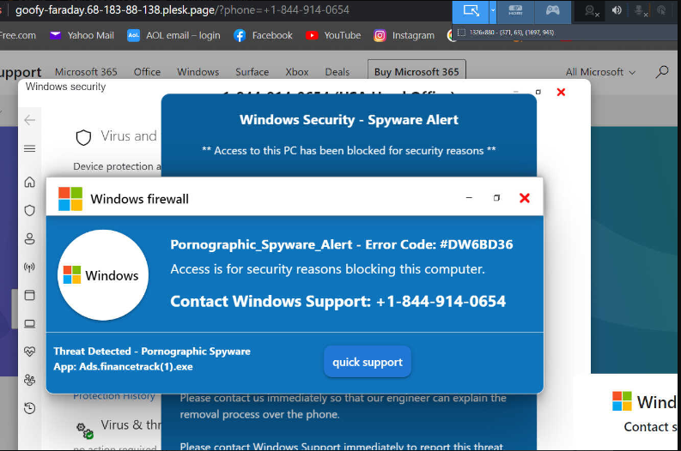
Task: Open the Surface menu item
Action: point(252,72)
